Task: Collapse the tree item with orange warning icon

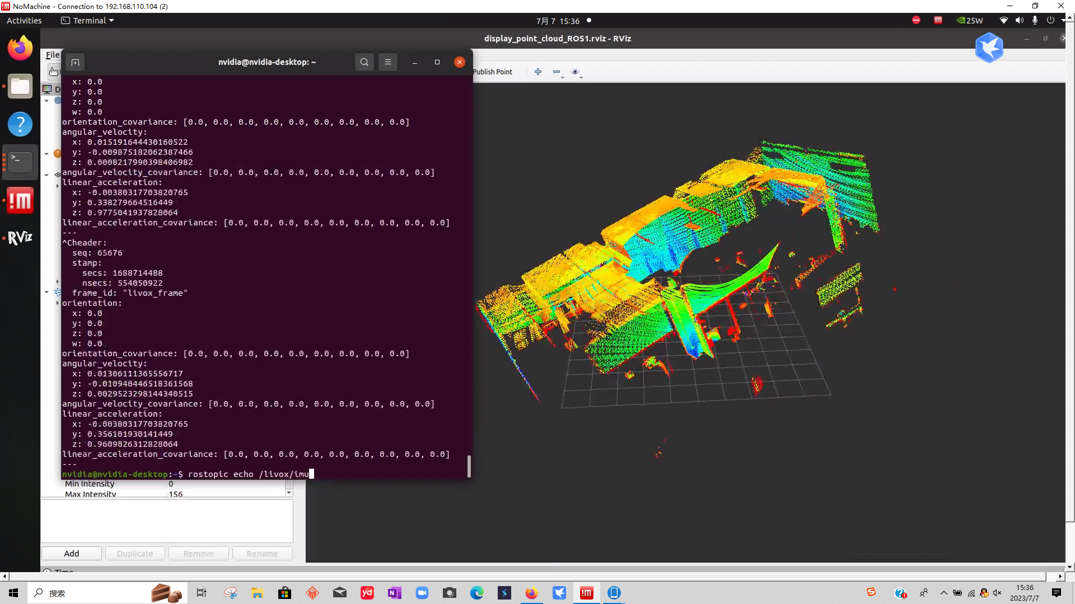Action: [46, 153]
